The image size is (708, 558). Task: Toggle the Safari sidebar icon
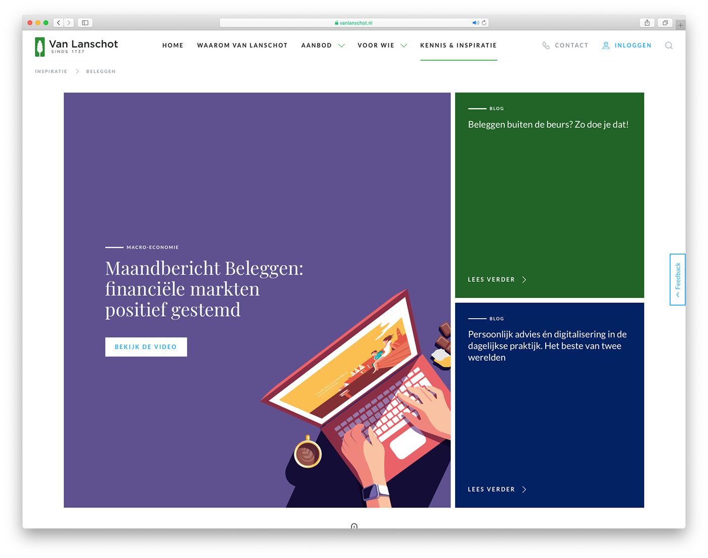click(85, 23)
